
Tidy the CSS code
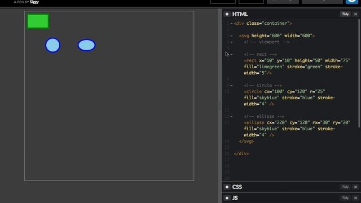tap(345, 187)
